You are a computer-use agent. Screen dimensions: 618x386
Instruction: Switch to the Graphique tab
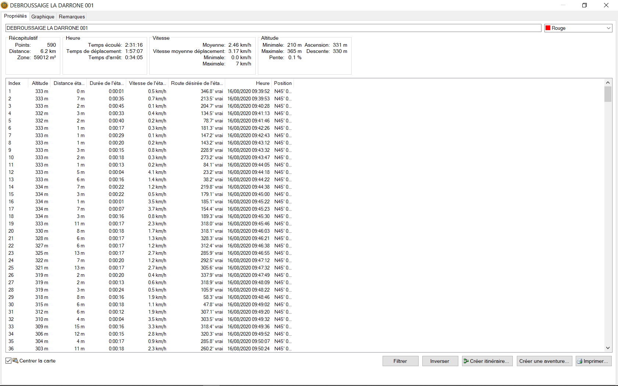point(43,17)
